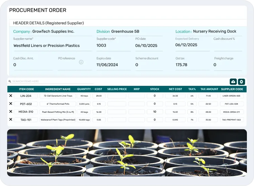Click the MEDIA-GROW-011 supplier code cell
Viewport: 254px width, 186px height.
point(232,112)
